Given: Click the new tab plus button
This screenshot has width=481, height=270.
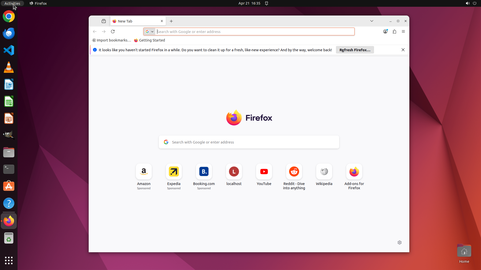Looking at the screenshot, I should [171, 21].
